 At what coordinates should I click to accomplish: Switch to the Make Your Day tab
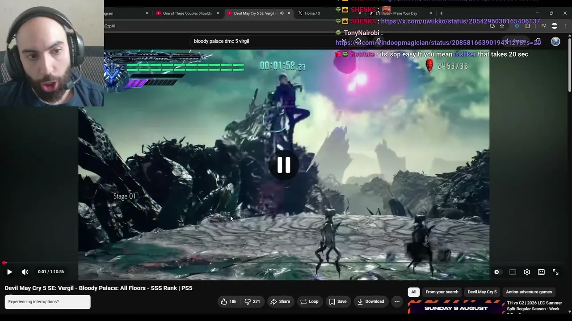coord(400,13)
